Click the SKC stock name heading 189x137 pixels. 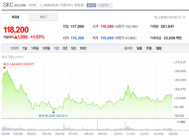coord(8,5)
